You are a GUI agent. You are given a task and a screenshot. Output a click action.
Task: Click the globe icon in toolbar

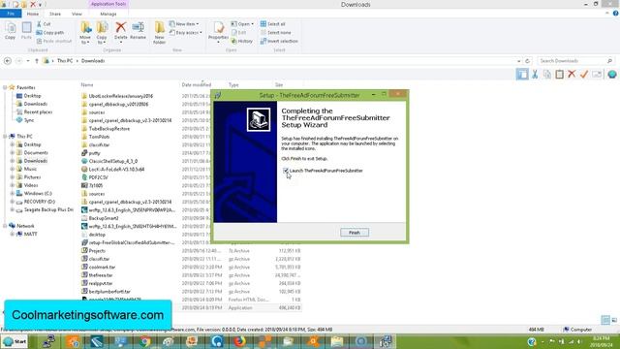tap(612, 74)
